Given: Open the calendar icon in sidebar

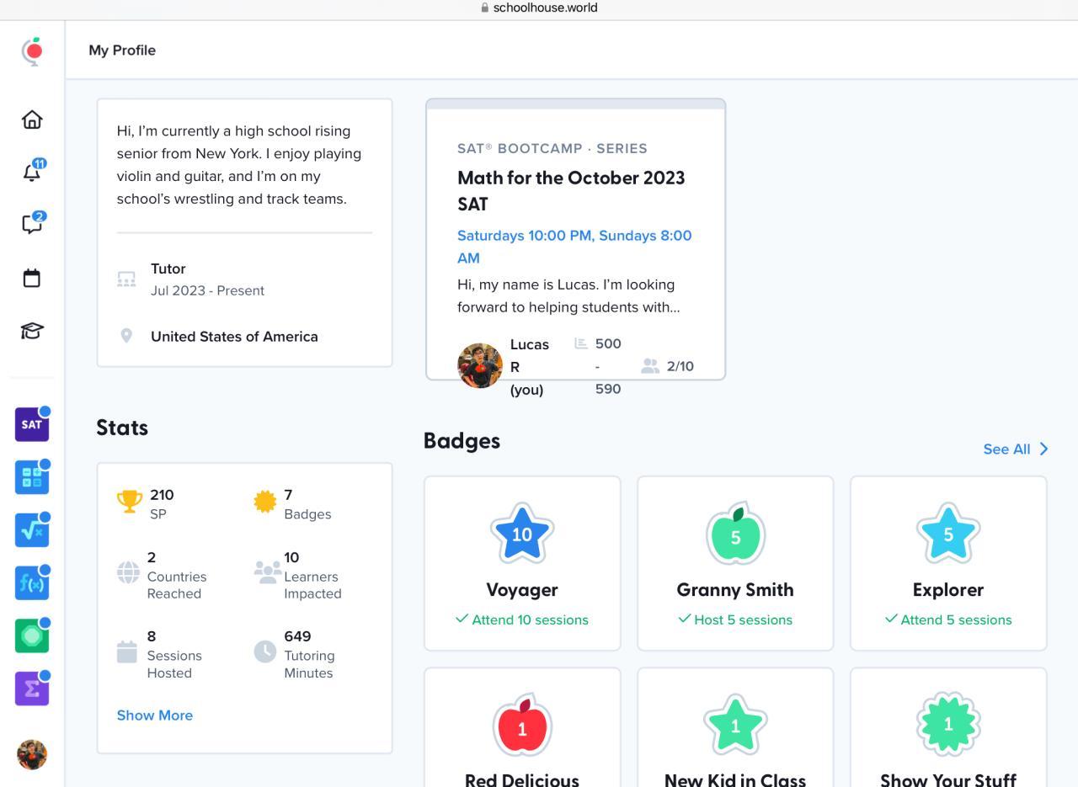Looking at the screenshot, I should [x=32, y=278].
